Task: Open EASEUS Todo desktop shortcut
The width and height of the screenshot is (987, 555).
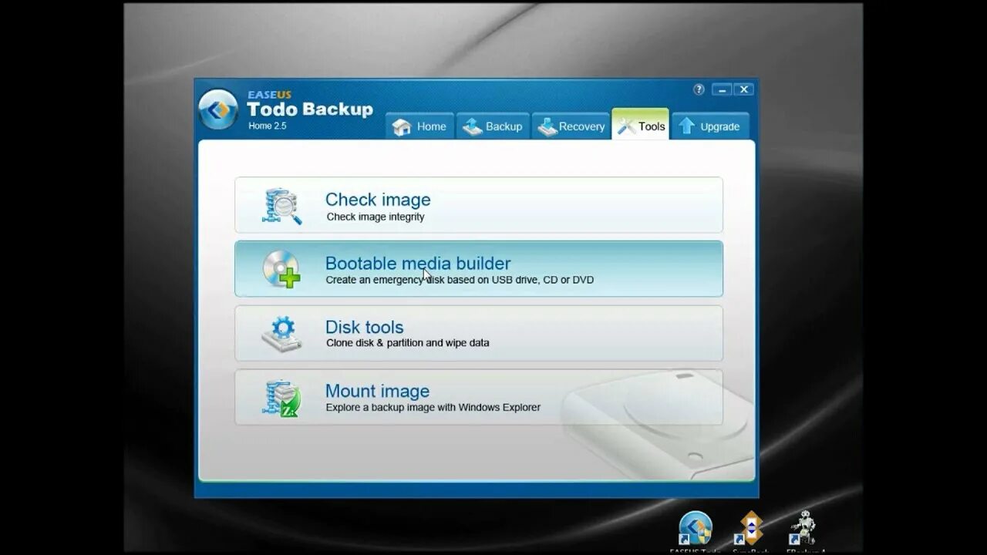Action: tap(696, 532)
